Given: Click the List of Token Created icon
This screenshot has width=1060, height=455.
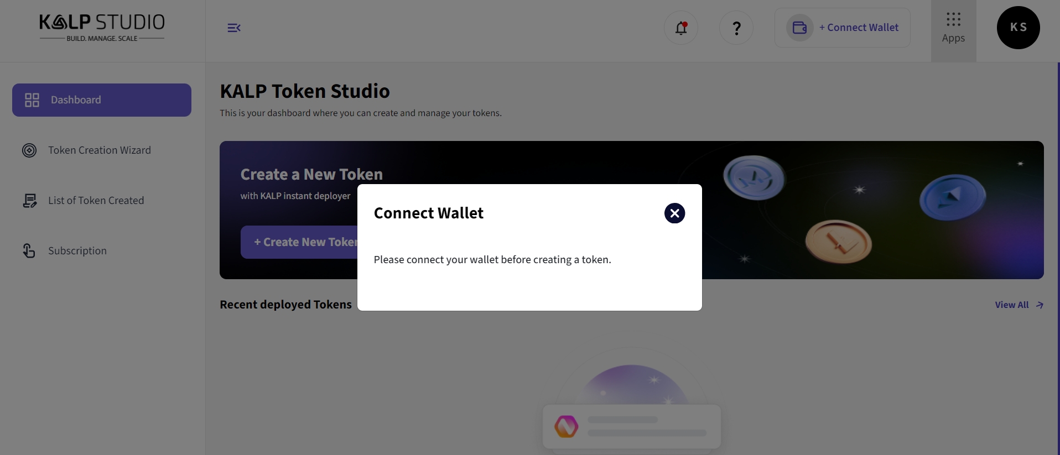Looking at the screenshot, I should click(x=29, y=201).
